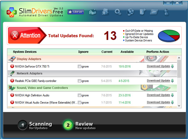Click red X icon beside NVIDIA Virtual Audio Device

click(12, 102)
